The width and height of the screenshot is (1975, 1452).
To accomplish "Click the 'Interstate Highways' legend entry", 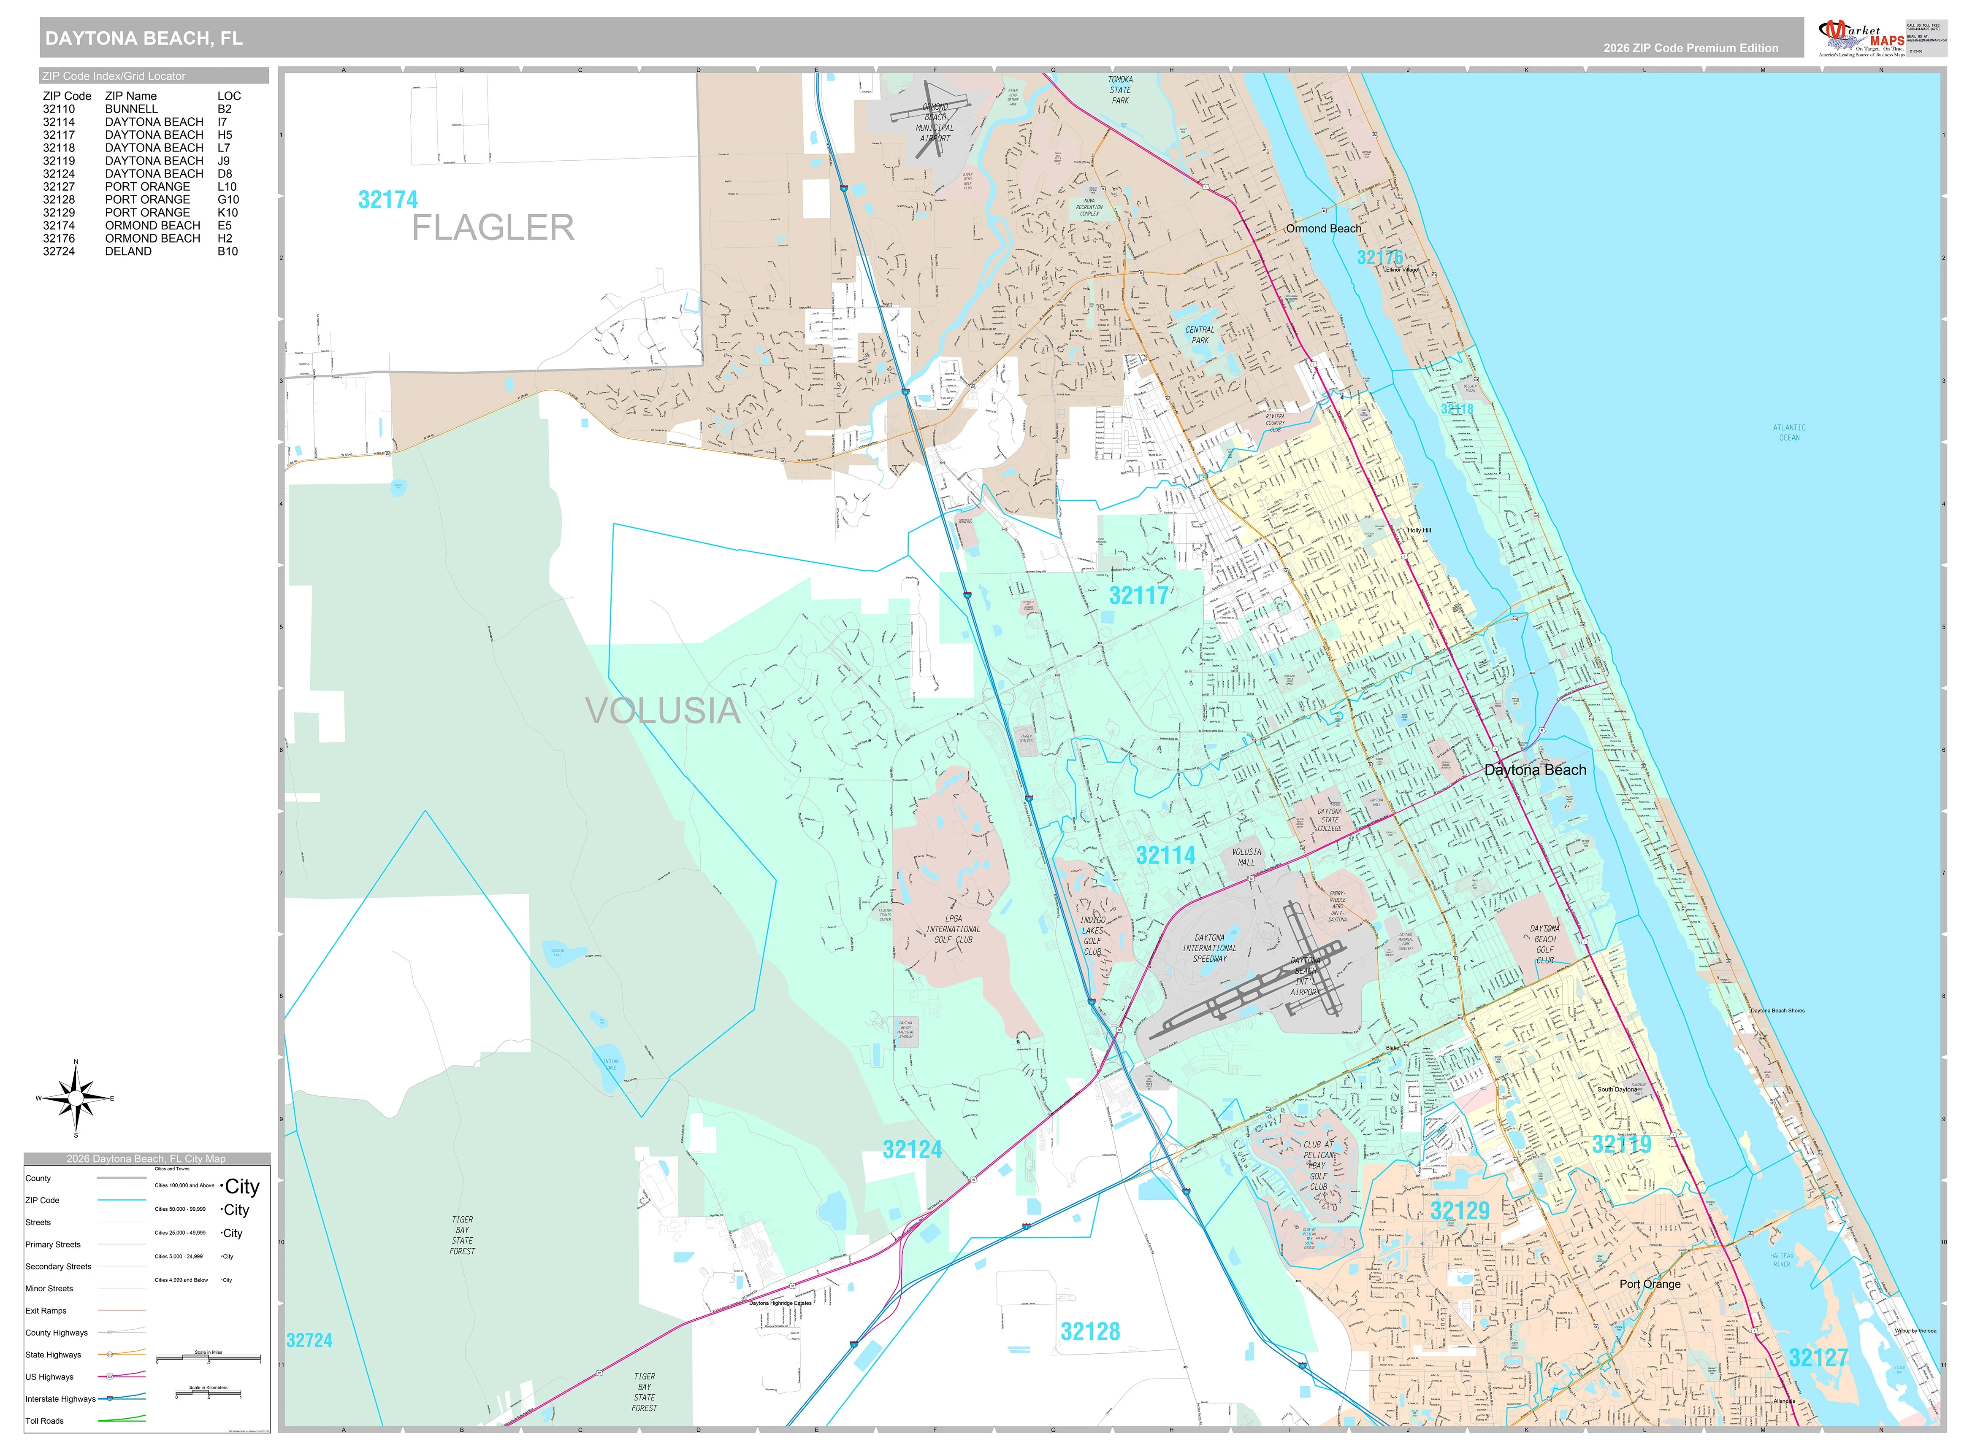I will (x=60, y=1399).
